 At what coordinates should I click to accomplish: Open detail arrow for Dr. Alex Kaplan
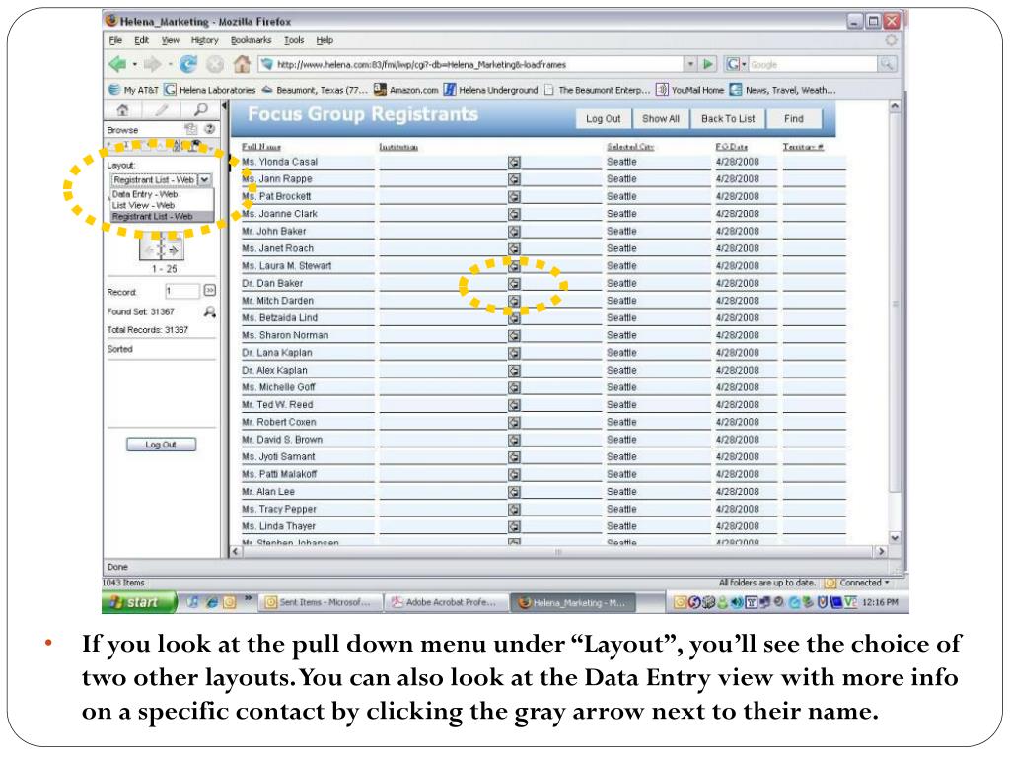[x=514, y=371]
